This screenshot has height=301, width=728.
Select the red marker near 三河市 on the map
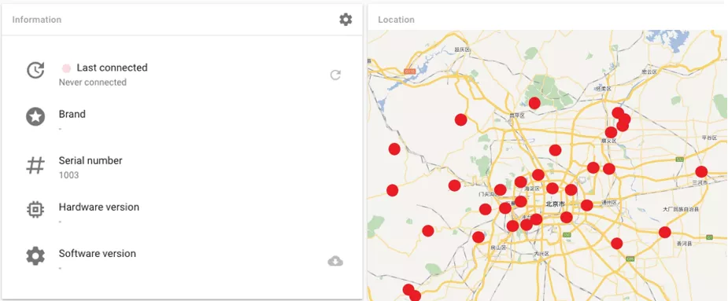point(701,171)
